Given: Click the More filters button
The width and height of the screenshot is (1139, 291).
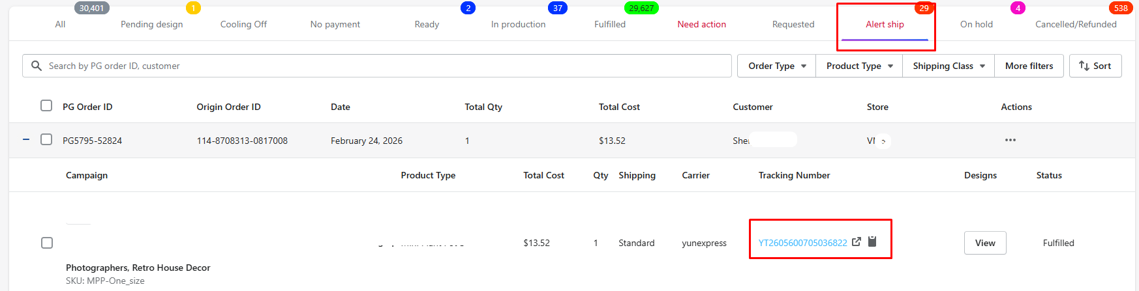Looking at the screenshot, I should (1029, 66).
